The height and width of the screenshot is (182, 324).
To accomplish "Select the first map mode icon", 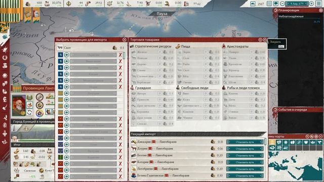I will click(272, 142).
